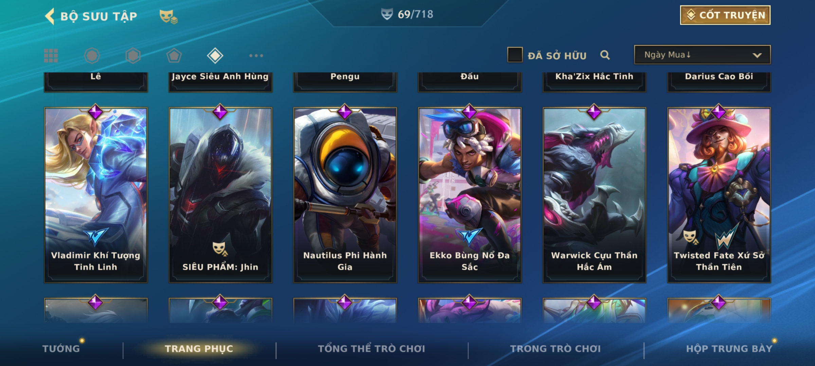
Task: Open the mask and coins skin shop icon
Action: (168, 16)
